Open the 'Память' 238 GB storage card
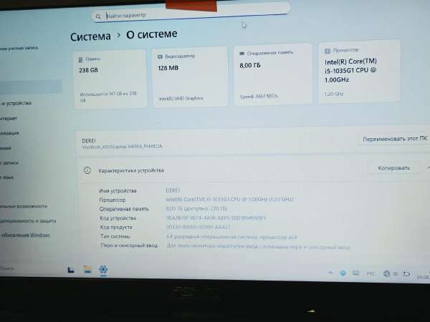This screenshot has height=322, width=430. point(110,79)
